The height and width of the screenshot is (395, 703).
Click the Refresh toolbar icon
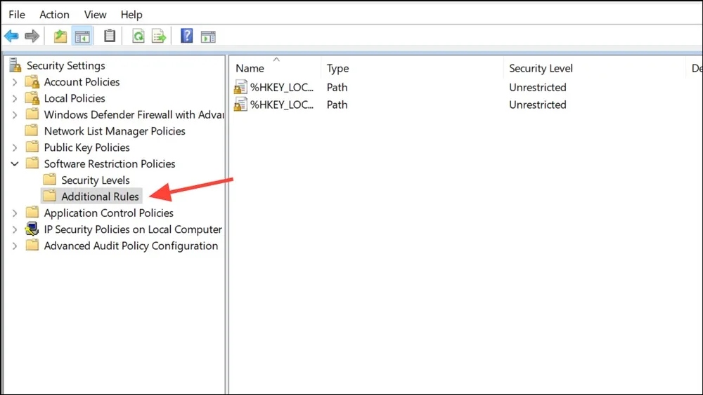(x=138, y=36)
